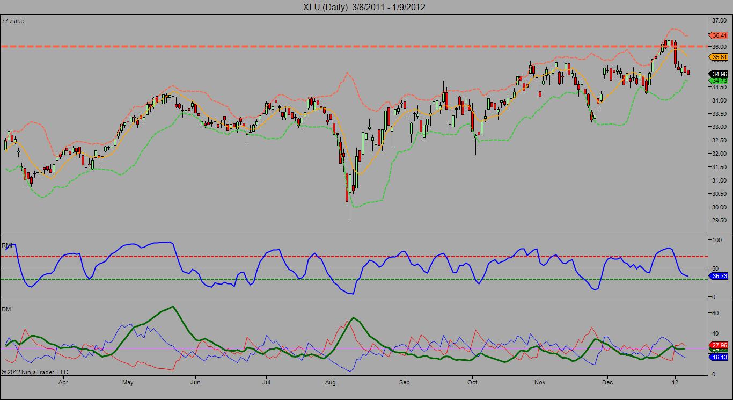Select the blue 35.73 RMI value marker
The height and width of the screenshot is (400, 733).
click(x=720, y=276)
